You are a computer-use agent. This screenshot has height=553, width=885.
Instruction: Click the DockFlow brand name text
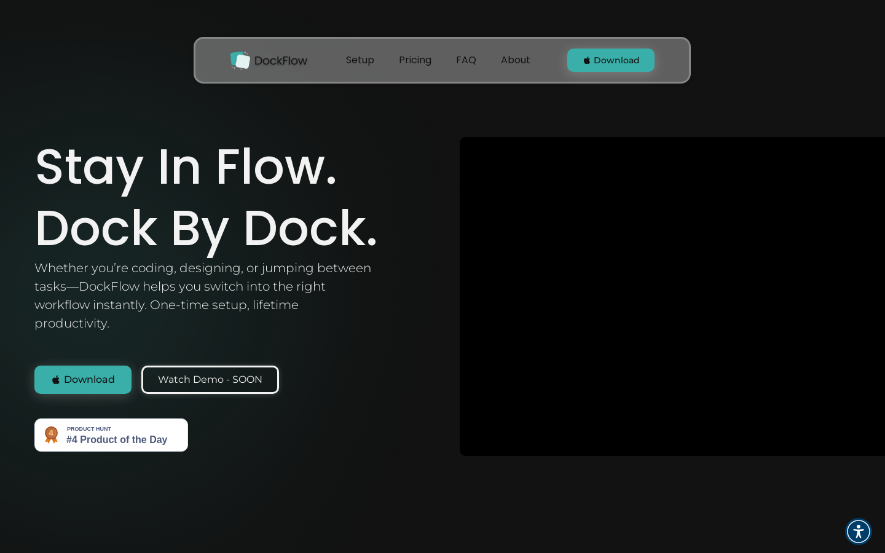click(281, 60)
